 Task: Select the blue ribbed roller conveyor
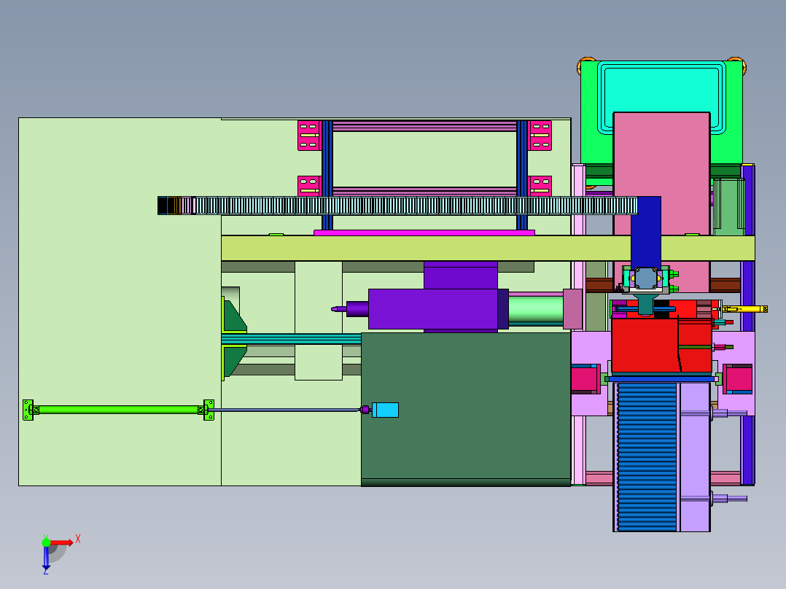coord(647,456)
